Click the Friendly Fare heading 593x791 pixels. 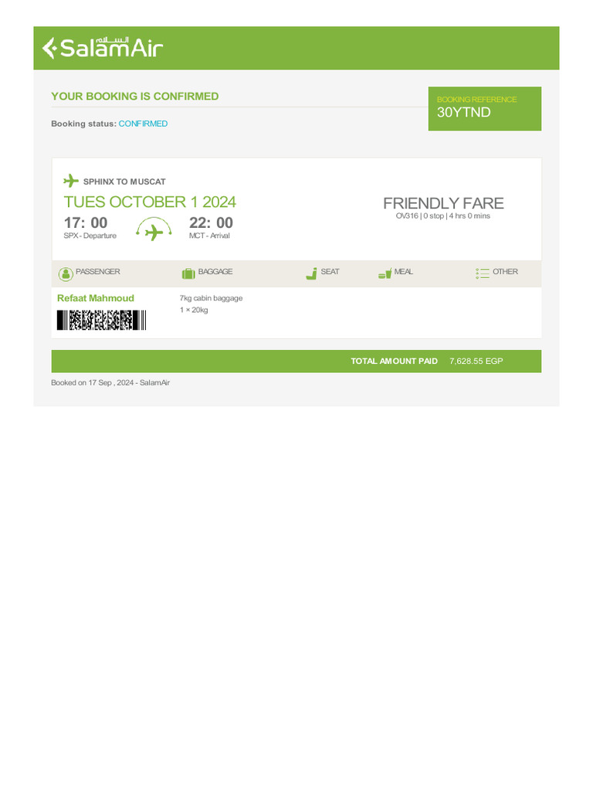[x=443, y=203]
